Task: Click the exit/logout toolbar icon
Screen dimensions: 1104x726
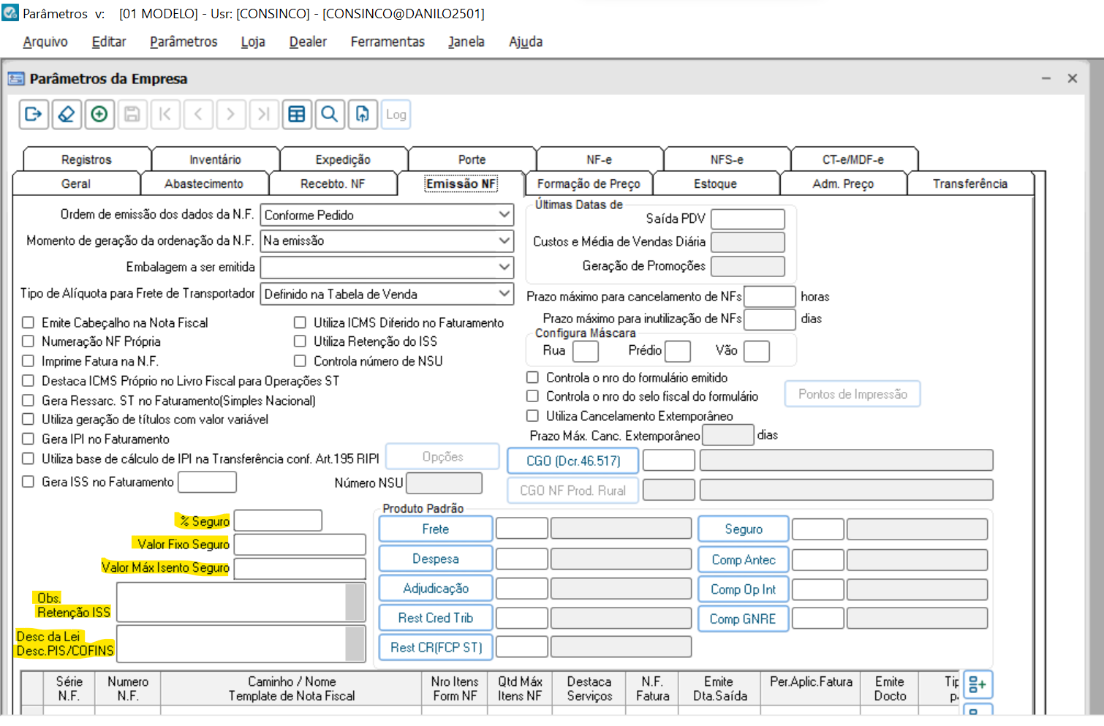Action: [x=34, y=114]
